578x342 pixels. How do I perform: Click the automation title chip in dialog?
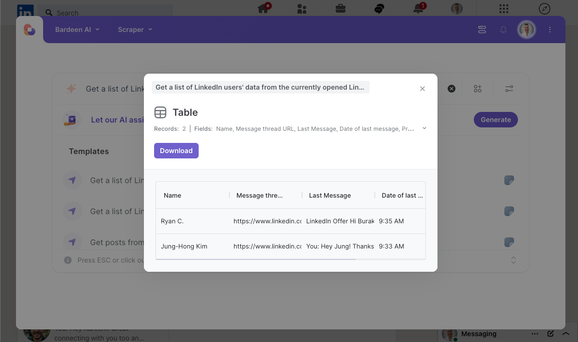tap(260, 87)
